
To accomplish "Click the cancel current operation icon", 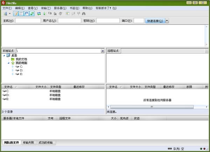I will tap(50, 13).
